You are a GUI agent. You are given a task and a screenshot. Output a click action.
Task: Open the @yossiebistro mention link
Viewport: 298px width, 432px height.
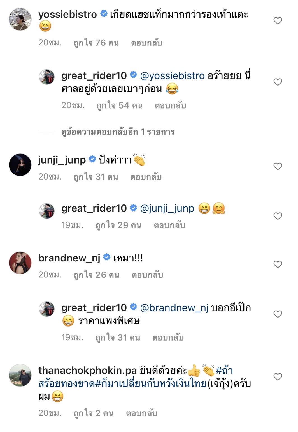click(x=172, y=76)
